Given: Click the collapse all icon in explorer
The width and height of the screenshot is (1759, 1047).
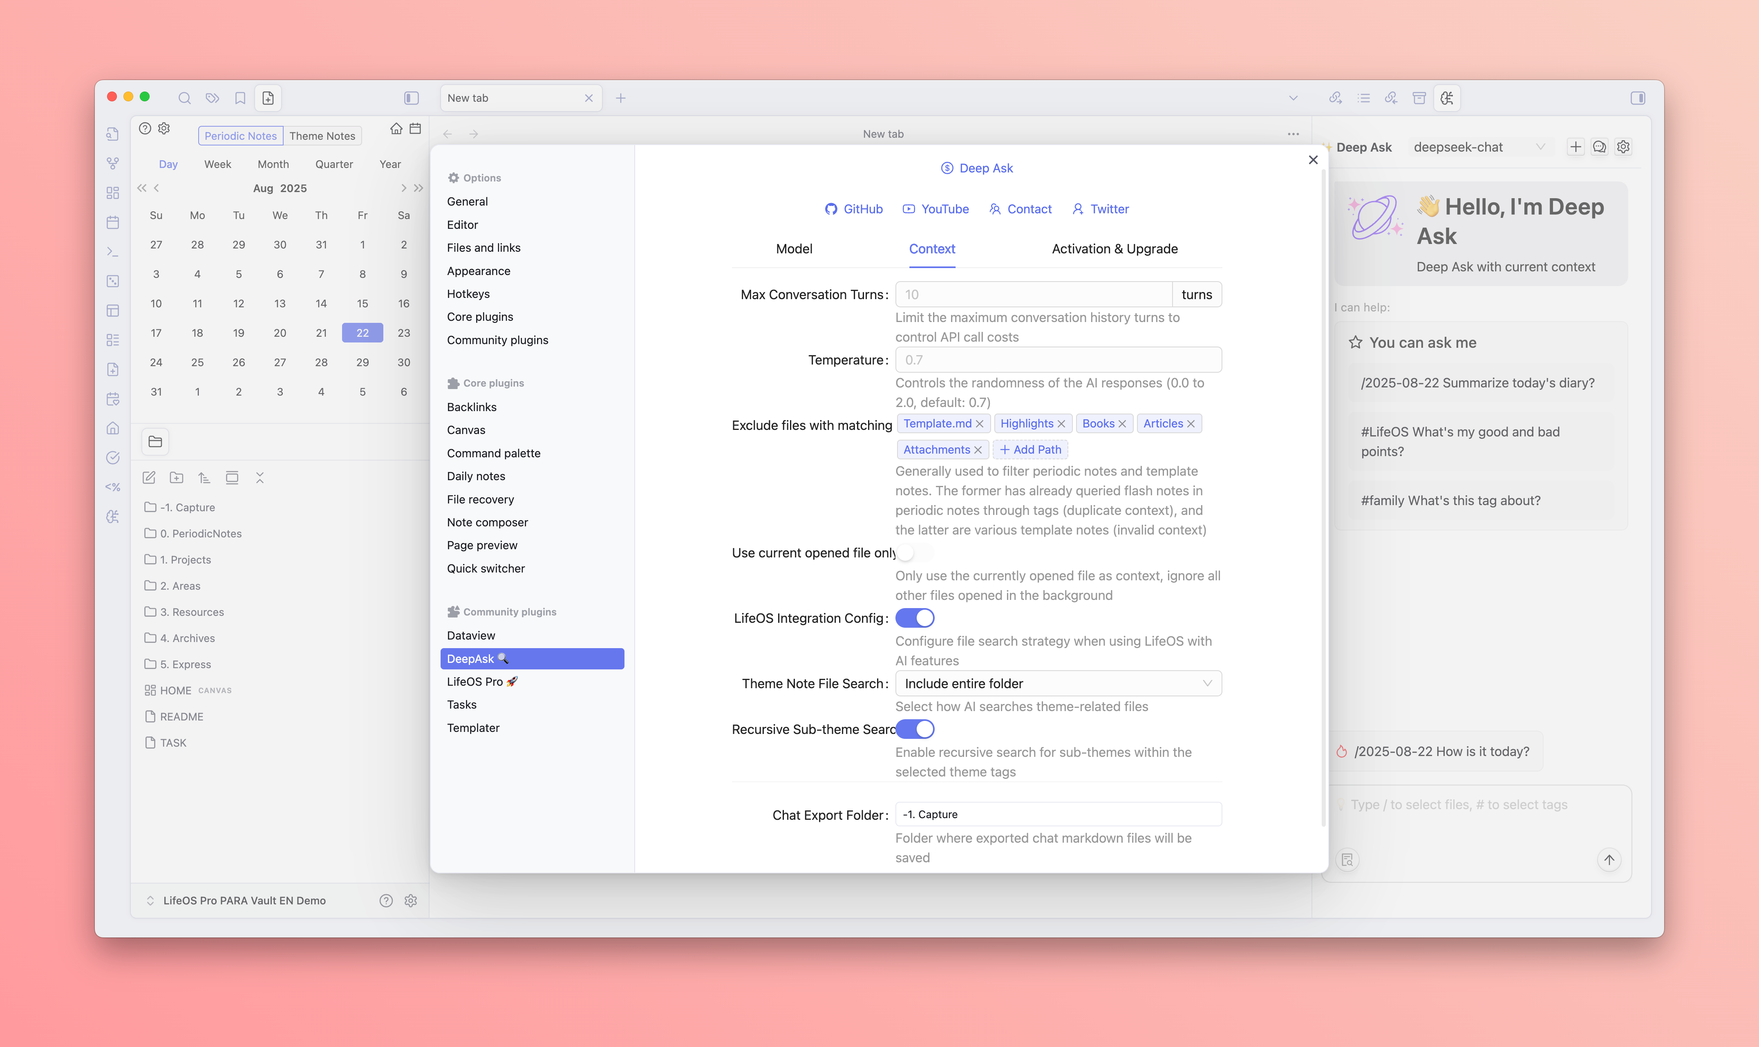Looking at the screenshot, I should click(260, 478).
